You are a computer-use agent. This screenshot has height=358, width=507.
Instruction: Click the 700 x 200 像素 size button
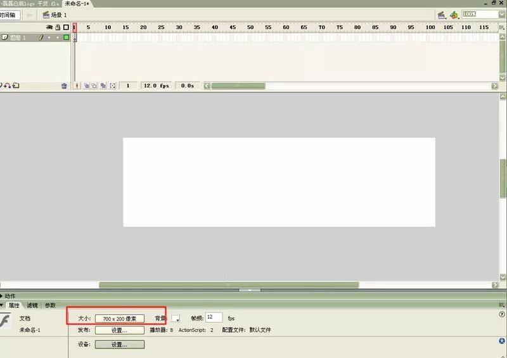click(119, 318)
